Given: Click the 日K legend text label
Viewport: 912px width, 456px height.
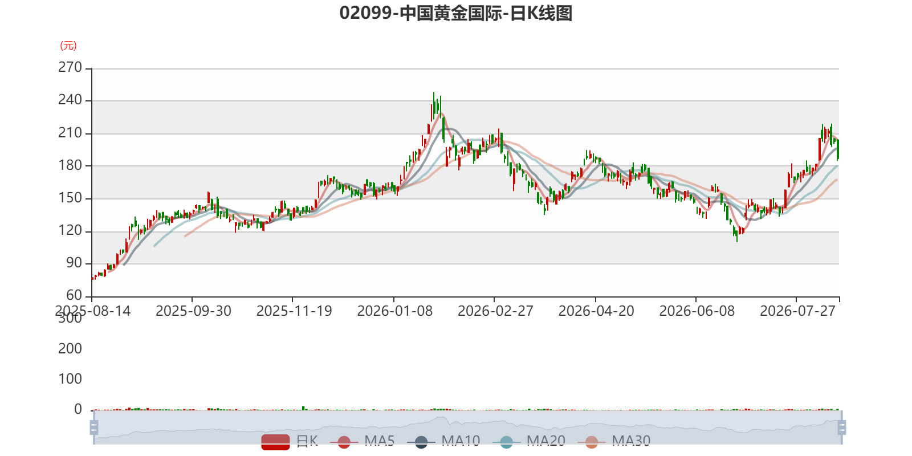Looking at the screenshot, I should tap(307, 441).
